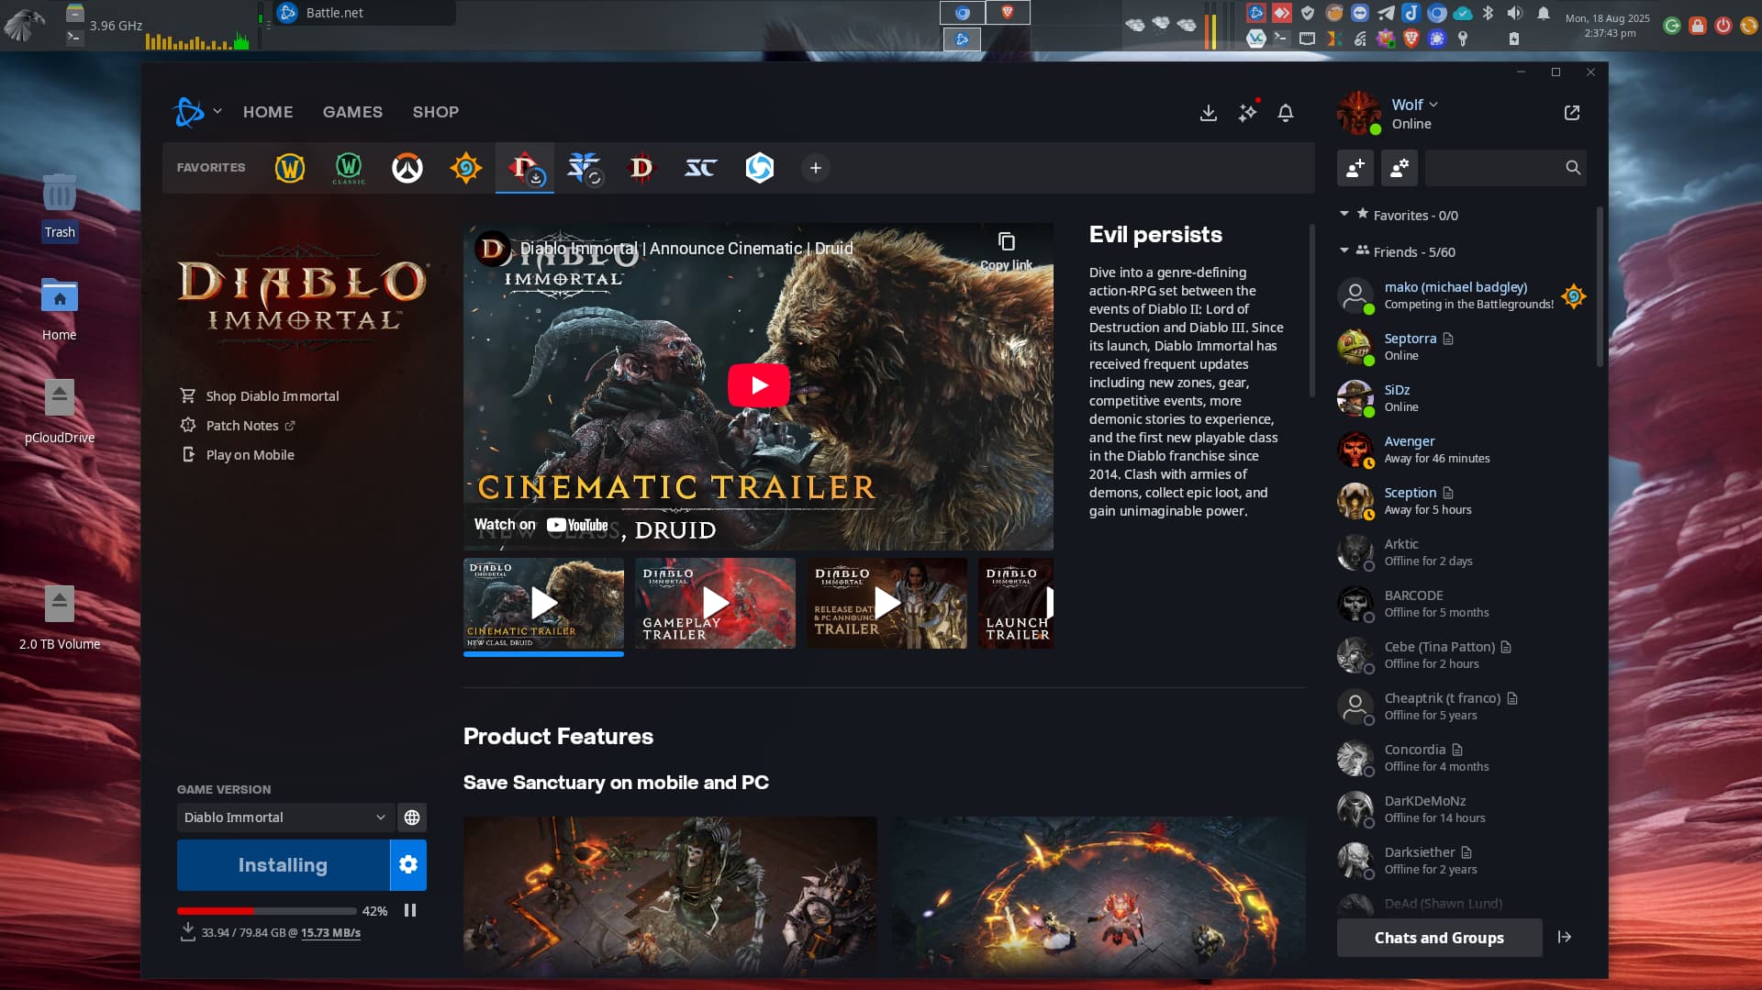Image resolution: width=1762 pixels, height=990 pixels.
Task: Open the sparkle news icon with red dot
Action: (x=1248, y=112)
